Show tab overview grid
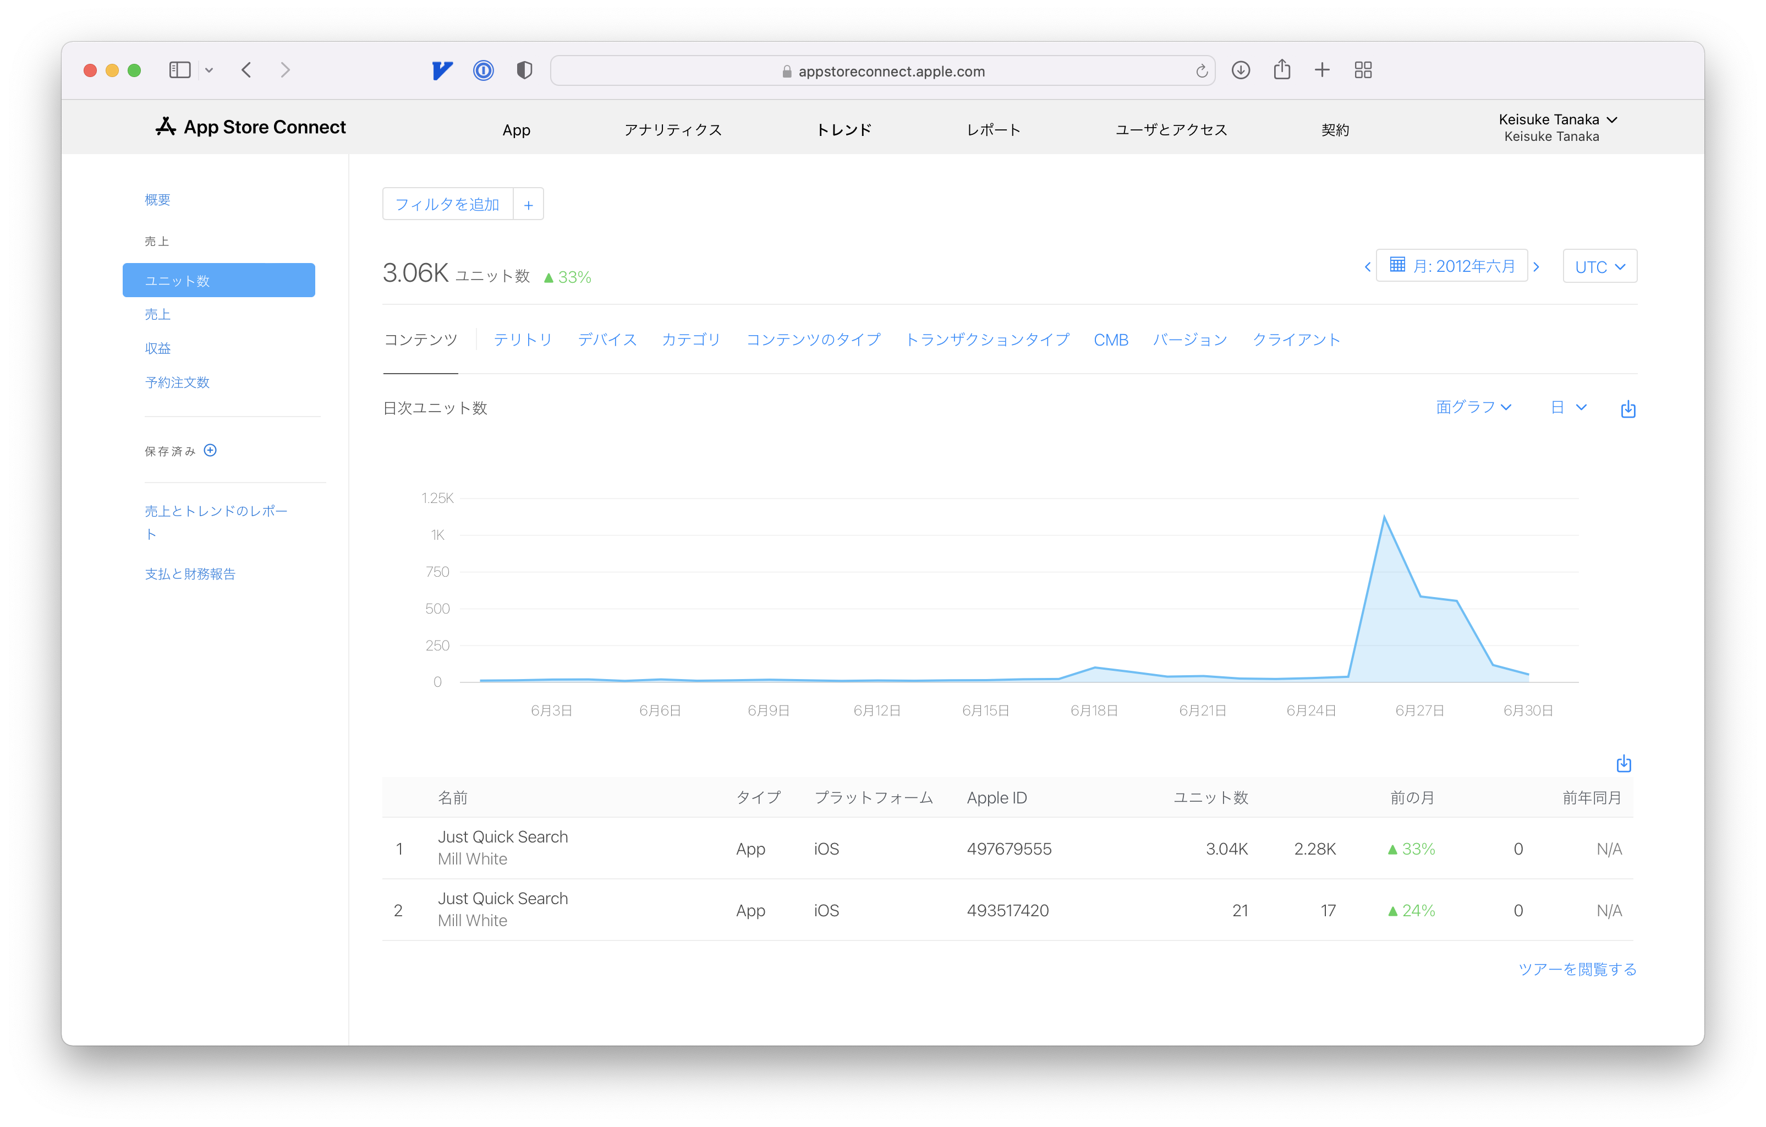Viewport: 1766px width, 1127px height. tap(1363, 70)
